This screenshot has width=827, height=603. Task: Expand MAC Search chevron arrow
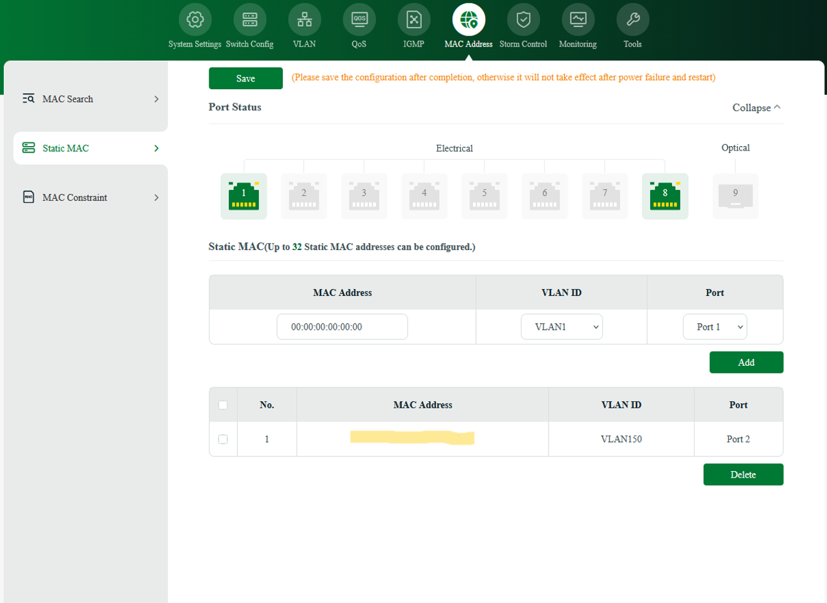click(156, 99)
